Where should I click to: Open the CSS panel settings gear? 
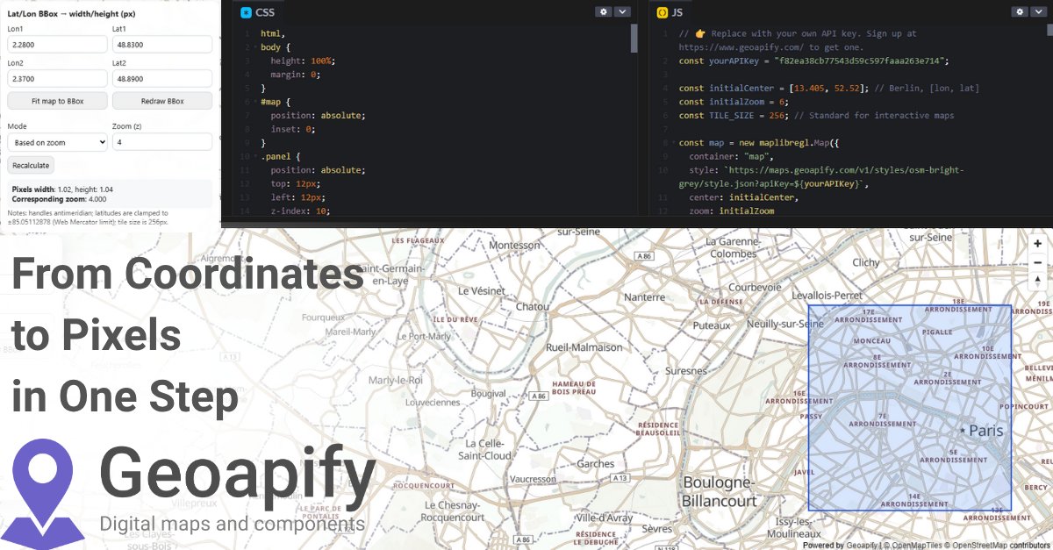tap(603, 11)
